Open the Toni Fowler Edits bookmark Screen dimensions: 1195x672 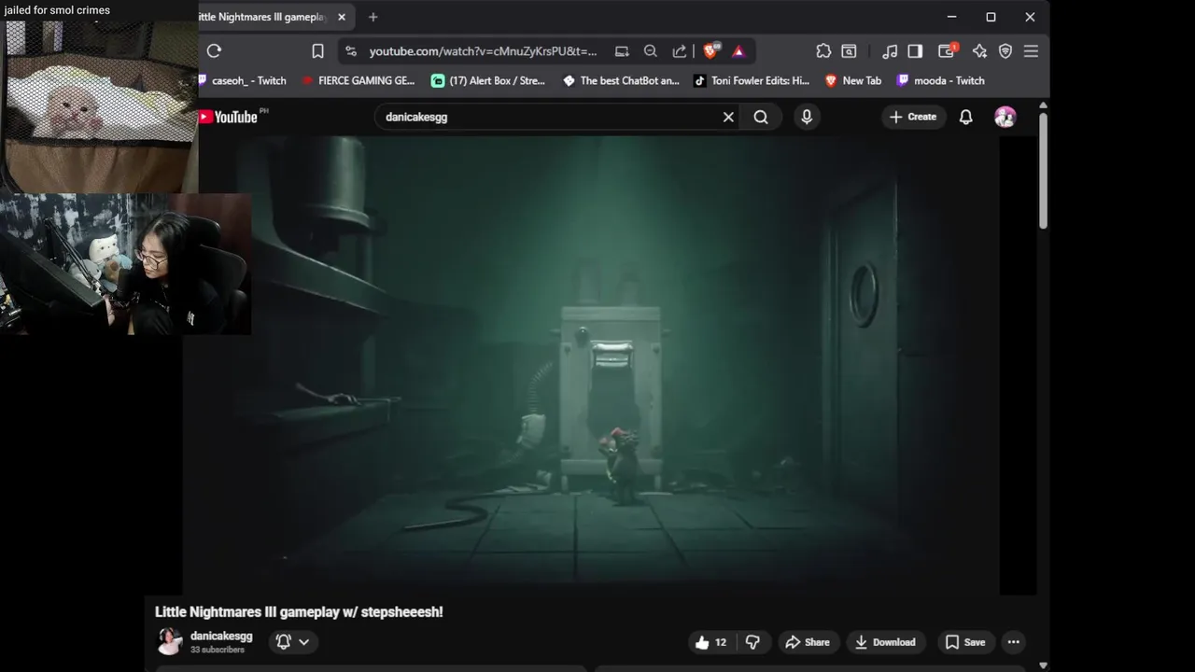point(752,80)
